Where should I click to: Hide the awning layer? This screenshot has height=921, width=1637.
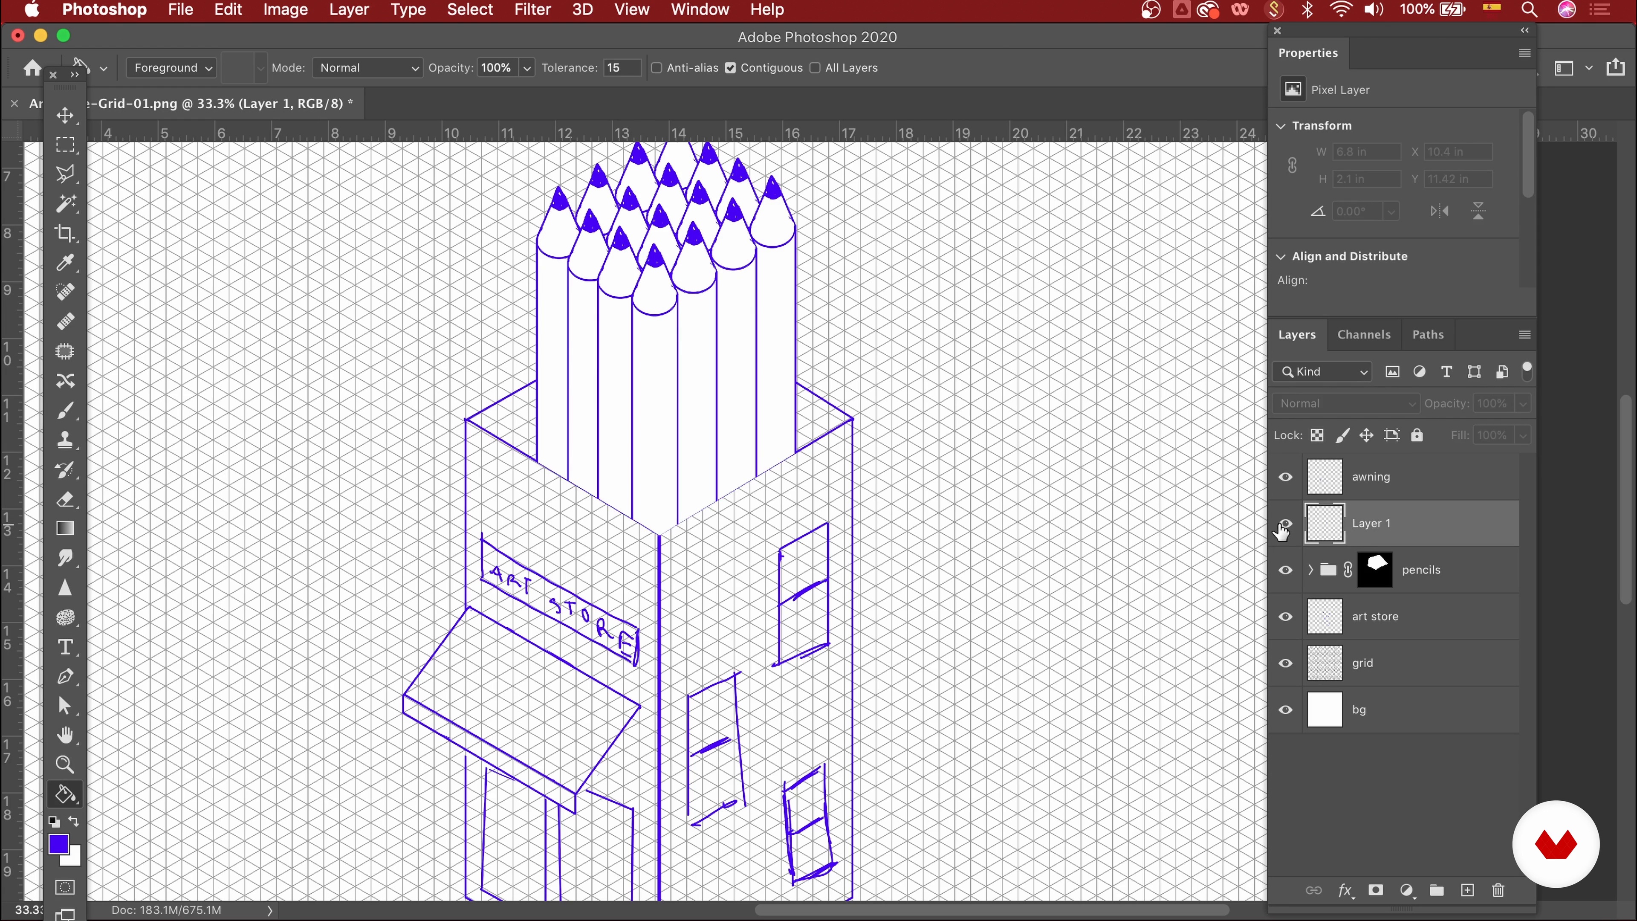point(1286,477)
